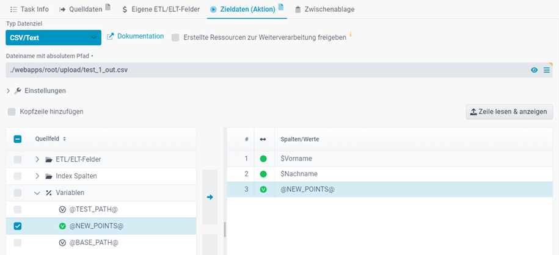Click the external-link icon before Dokumentation
559x255 pixels.
pyautogui.click(x=111, y=37)
